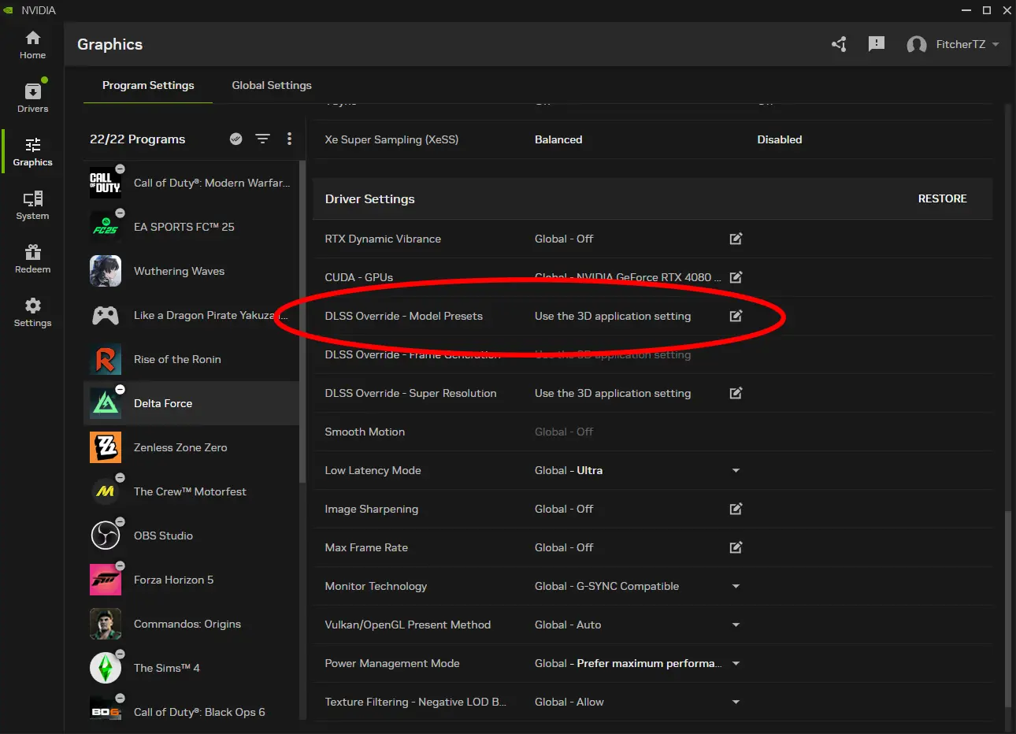
Task: Select The Sims 4 program
Action: click(x=191, y=668)
